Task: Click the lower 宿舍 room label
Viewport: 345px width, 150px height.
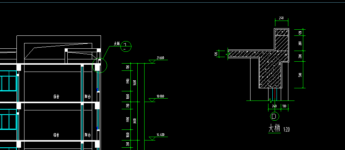Action: 56,135
